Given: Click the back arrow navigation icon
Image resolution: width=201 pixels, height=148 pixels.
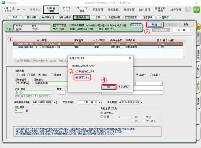Looking at the screenshot, I should tap(17, 10).
